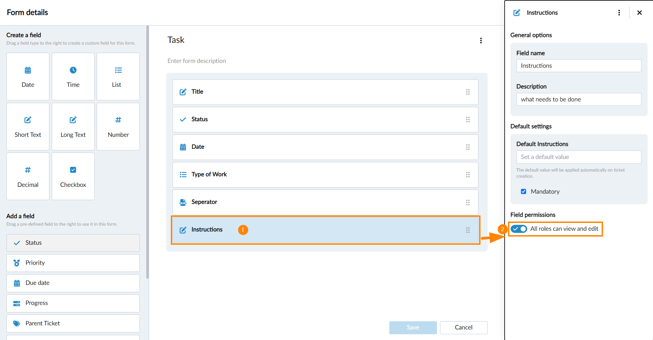Select the Type of Work field row
The height and width of the screenshot is (340, 653).
tap(325, 175)
